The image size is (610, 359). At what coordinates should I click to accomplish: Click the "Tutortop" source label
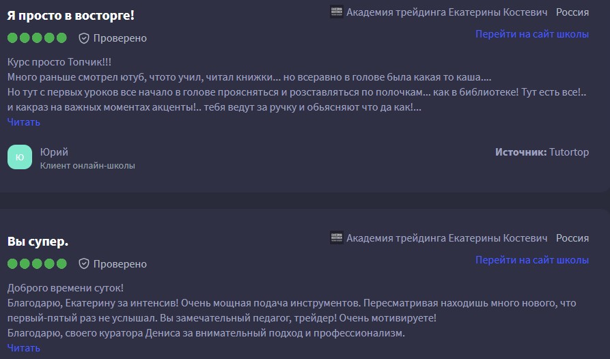coord(569,152)
